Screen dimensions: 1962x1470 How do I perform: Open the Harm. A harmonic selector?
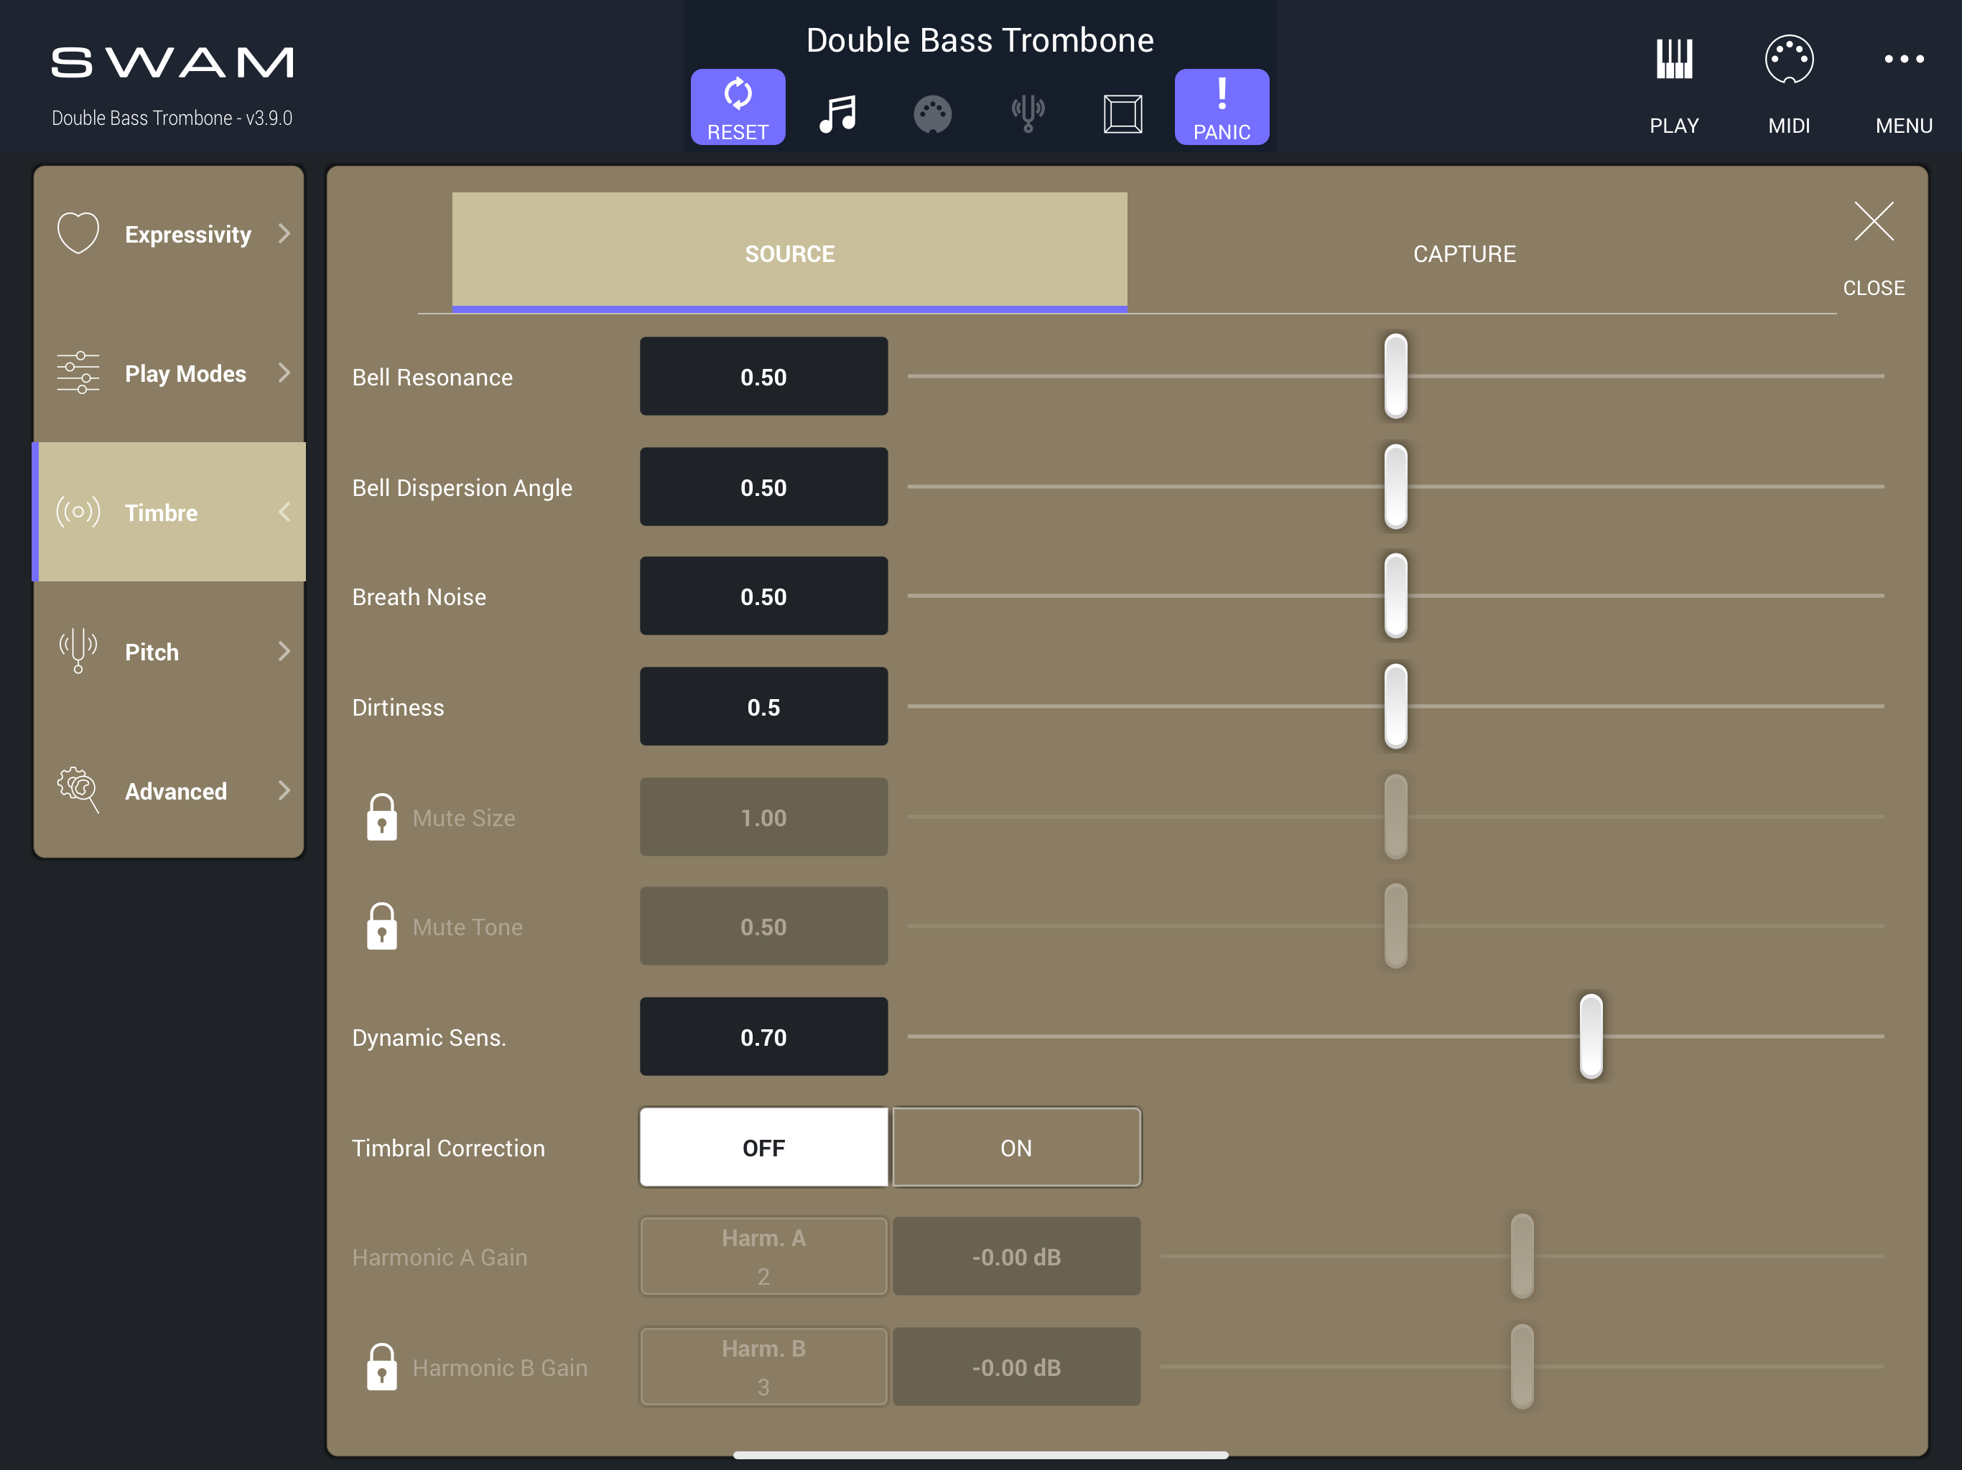coord(763,1256)
